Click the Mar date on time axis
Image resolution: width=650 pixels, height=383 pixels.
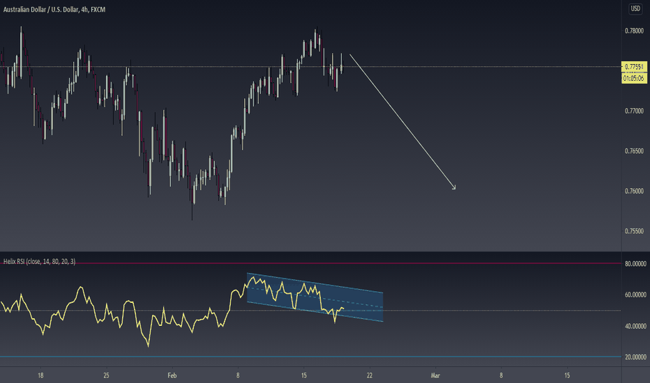point(435,375)
